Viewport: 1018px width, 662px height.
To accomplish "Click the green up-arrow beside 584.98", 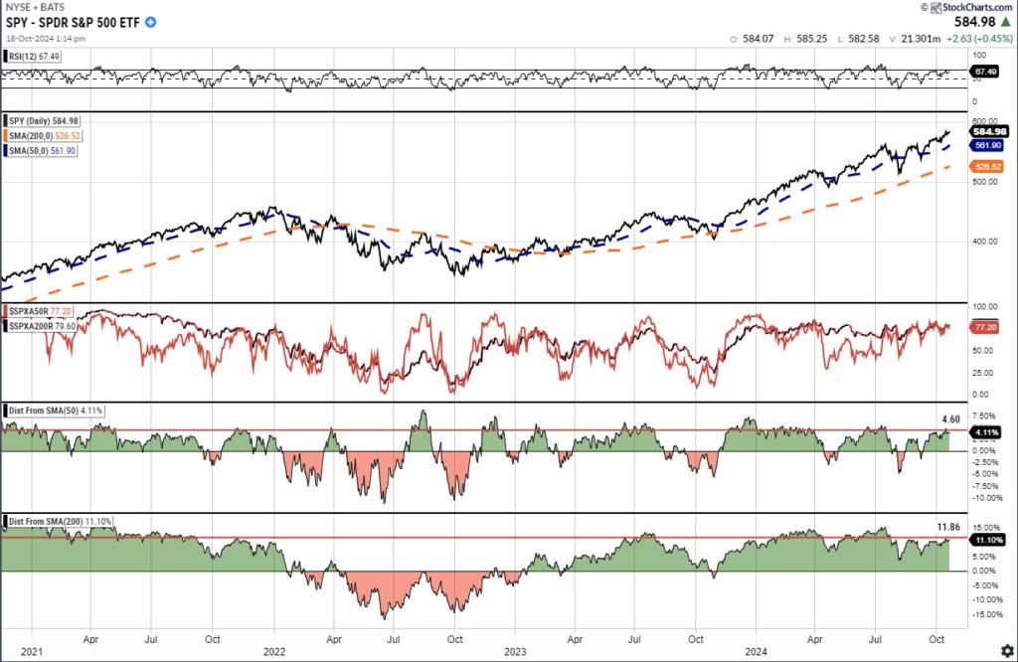I will (x=1006, y=22).
